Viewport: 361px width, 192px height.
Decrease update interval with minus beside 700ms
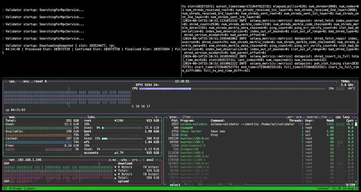[338, 81]
